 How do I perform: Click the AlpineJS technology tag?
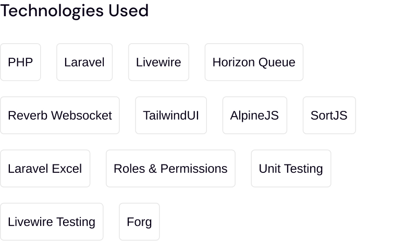pos(254,116)
